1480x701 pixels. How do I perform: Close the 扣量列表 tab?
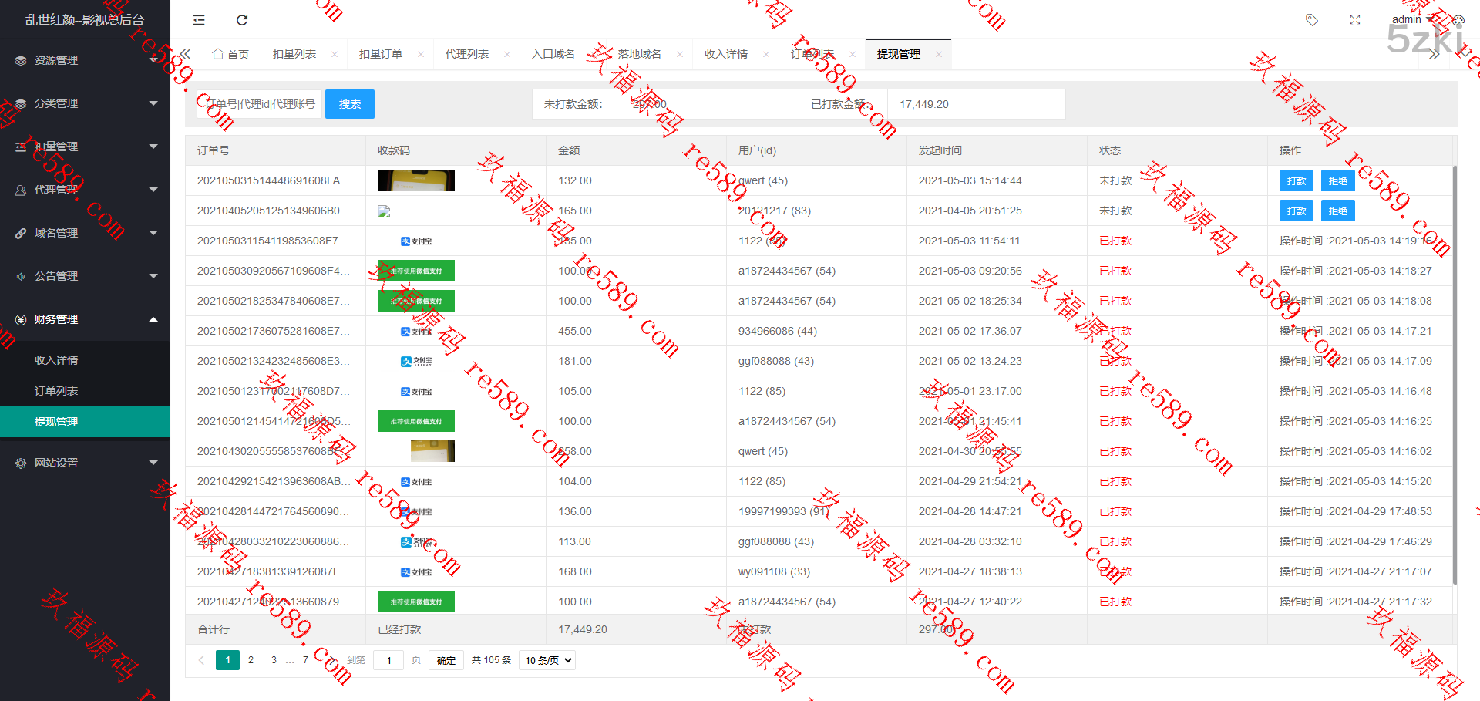[x=335, y=54]
